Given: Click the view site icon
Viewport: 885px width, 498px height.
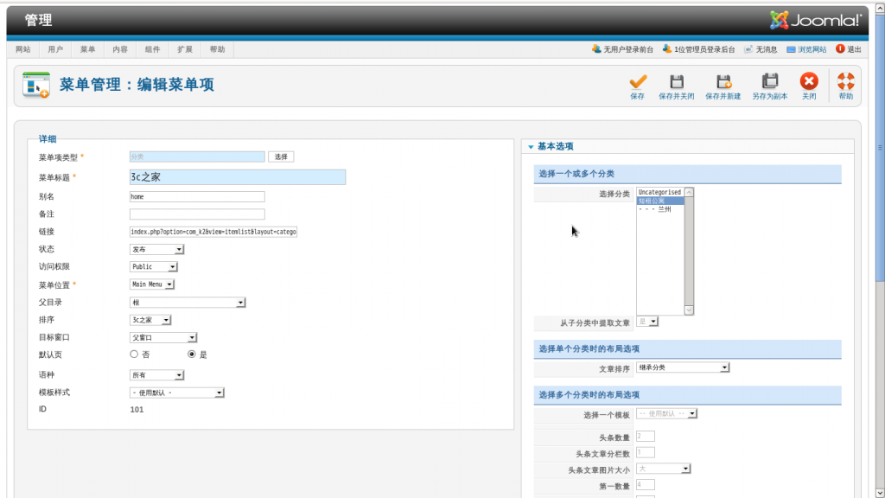Looking at the screenshot, I should pos(791,49).
